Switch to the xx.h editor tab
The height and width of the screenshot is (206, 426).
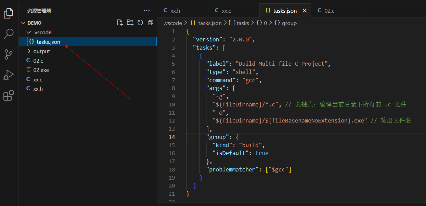pyautogui.click(x=183, y=11)
